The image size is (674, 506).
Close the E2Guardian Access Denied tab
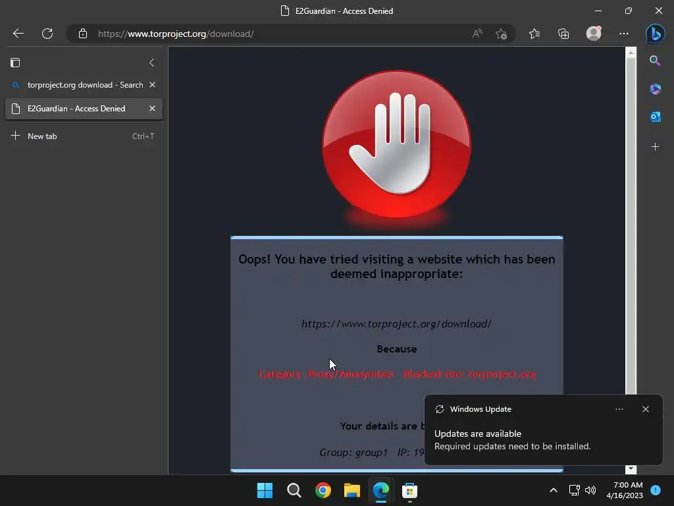coord(152,109)
